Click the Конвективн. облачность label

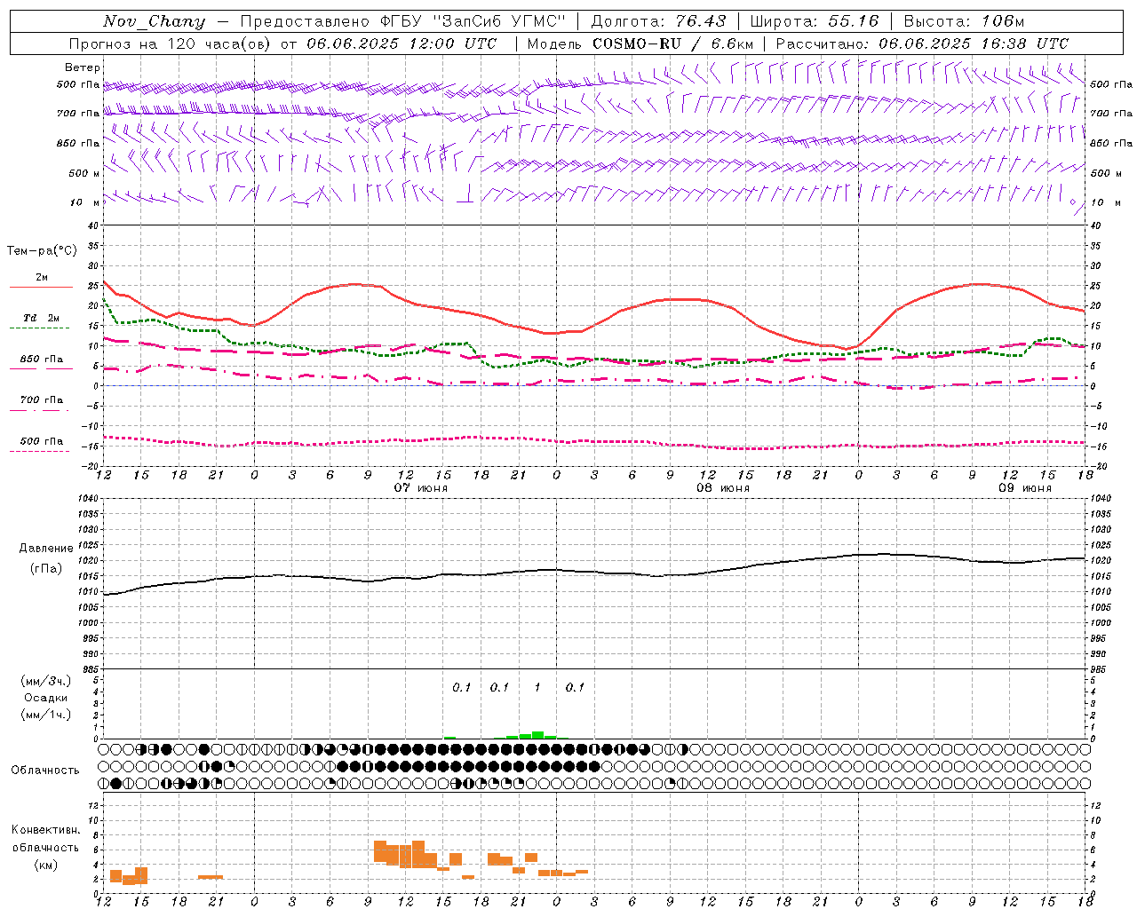45,839
